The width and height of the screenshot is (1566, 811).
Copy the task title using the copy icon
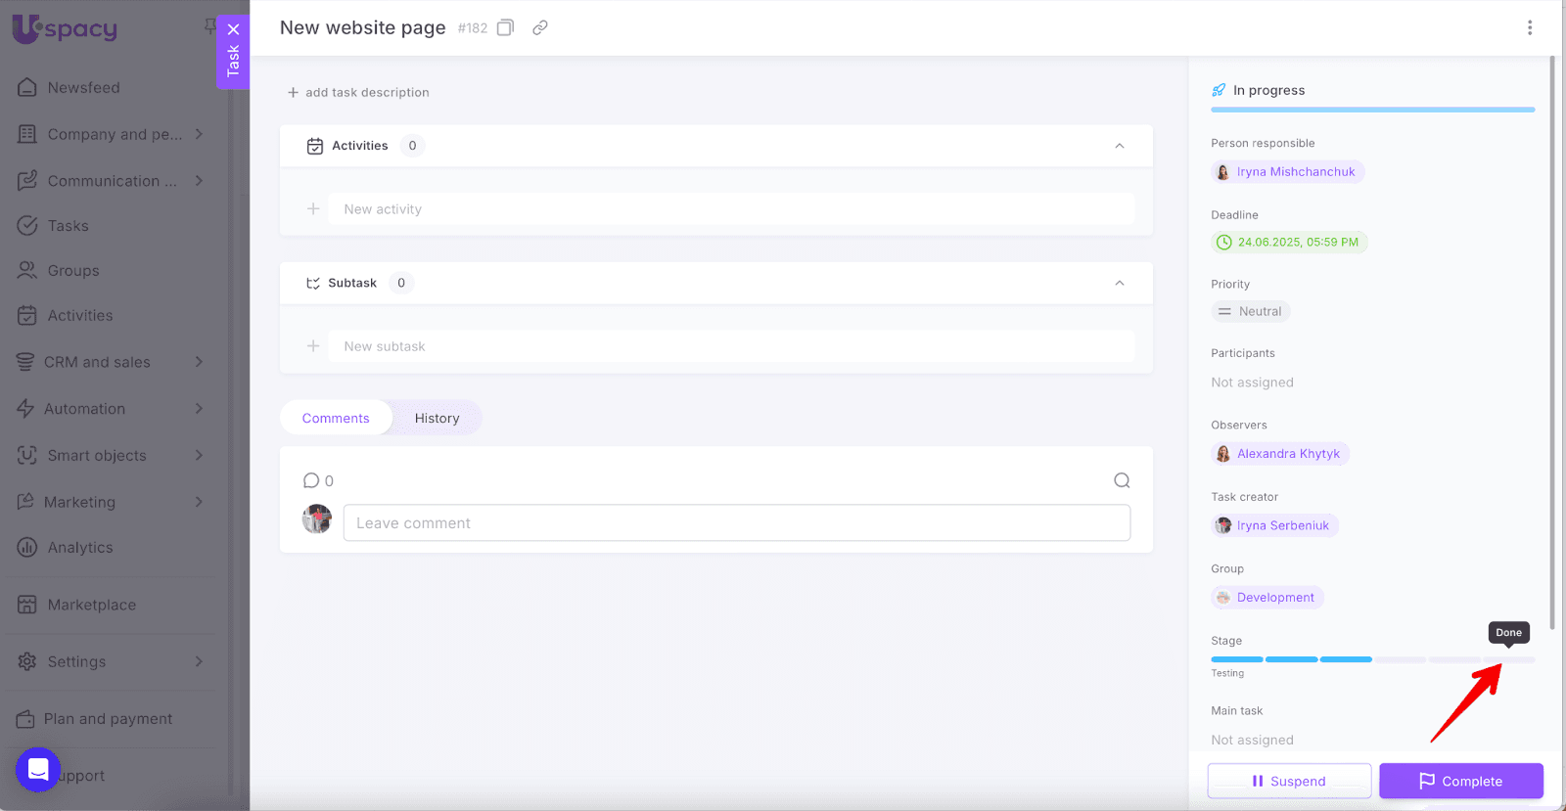505,27
